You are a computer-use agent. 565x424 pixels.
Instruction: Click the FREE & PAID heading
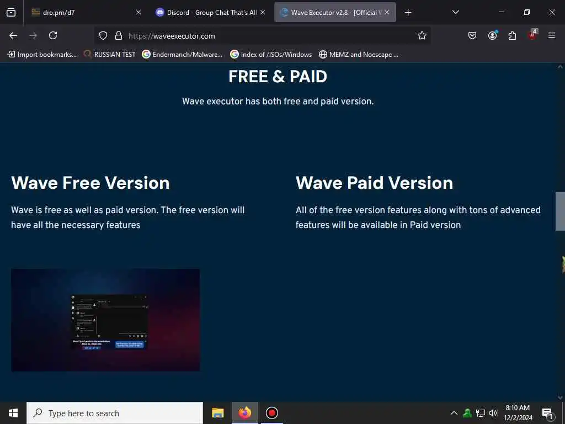coord(278,76)
